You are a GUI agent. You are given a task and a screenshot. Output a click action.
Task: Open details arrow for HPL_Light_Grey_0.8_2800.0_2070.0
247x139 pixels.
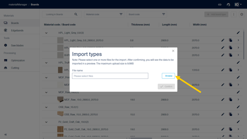(238, 40)
